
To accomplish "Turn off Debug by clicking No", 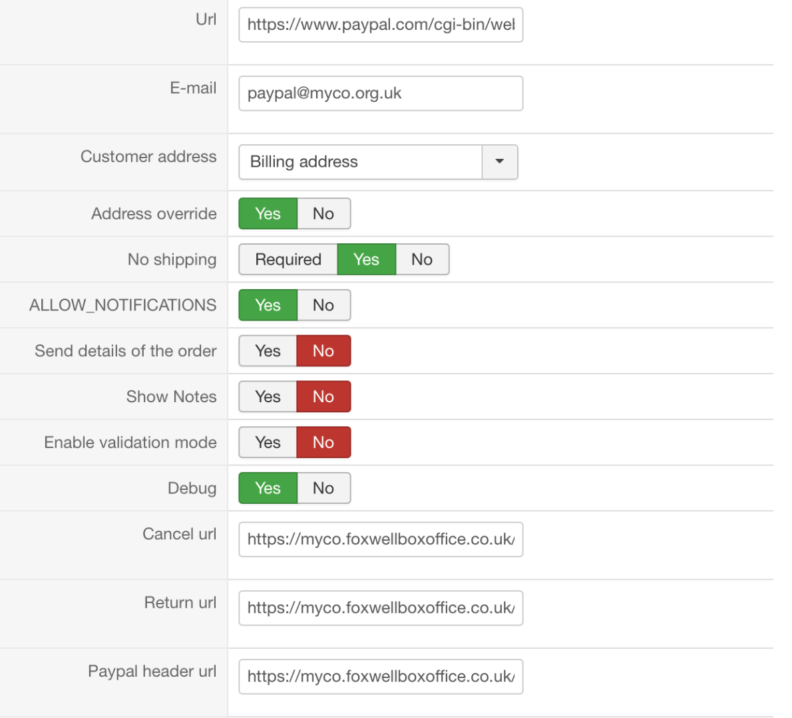I will (x=323, y=488).
